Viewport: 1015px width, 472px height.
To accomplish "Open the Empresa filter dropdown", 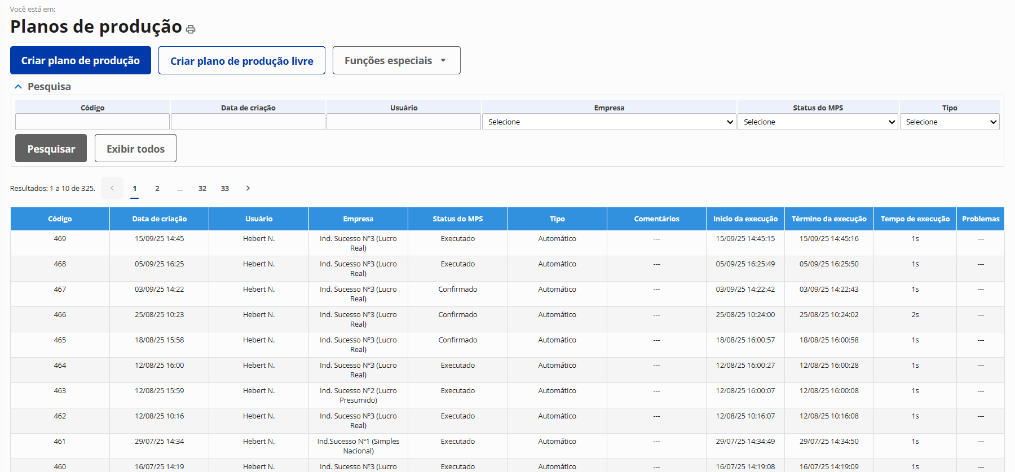I will click(608, 122).
